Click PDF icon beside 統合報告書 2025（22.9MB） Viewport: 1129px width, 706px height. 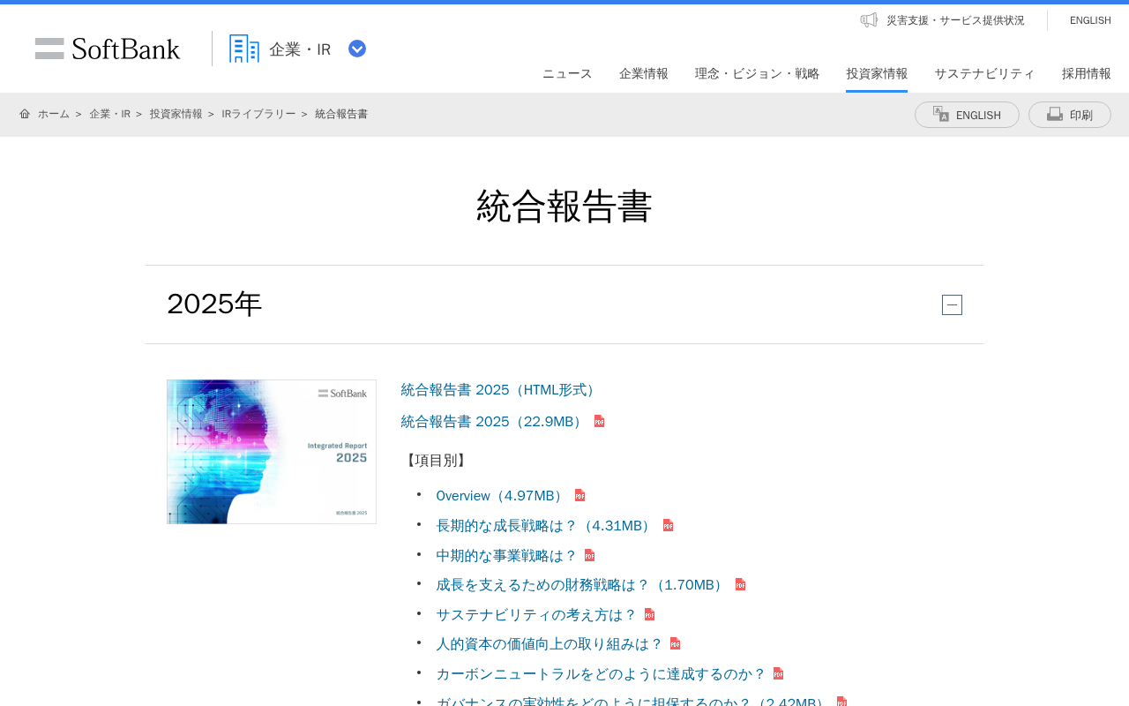[x=599, y=421]
